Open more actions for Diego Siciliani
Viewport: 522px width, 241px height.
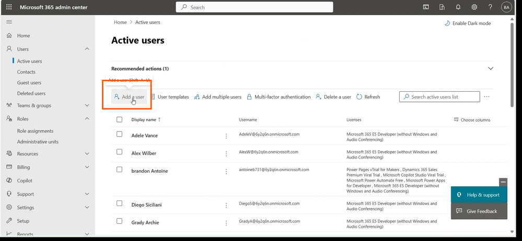point(226,206)
